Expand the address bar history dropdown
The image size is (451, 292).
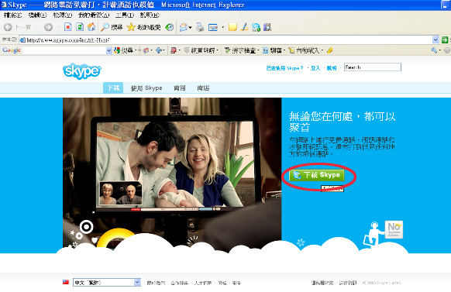click(x=436, y=40)
